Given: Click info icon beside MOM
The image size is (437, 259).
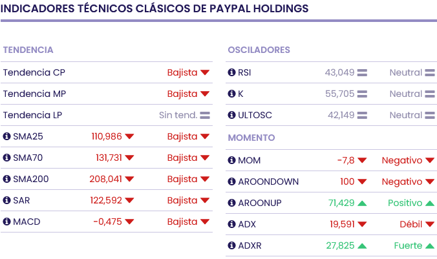Looking at the screenshot, I should tap(232, 160).
